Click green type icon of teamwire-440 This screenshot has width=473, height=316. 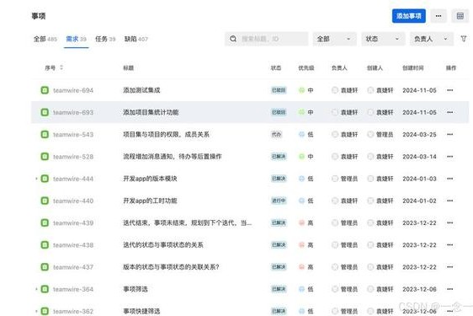tap(45, 201)
